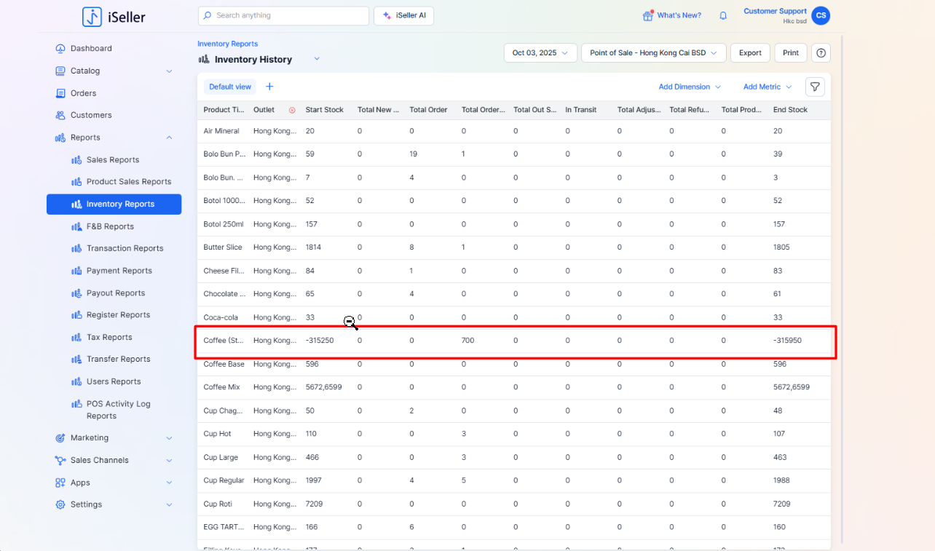
Task: Click the notification bell icon
Action: 723,15
